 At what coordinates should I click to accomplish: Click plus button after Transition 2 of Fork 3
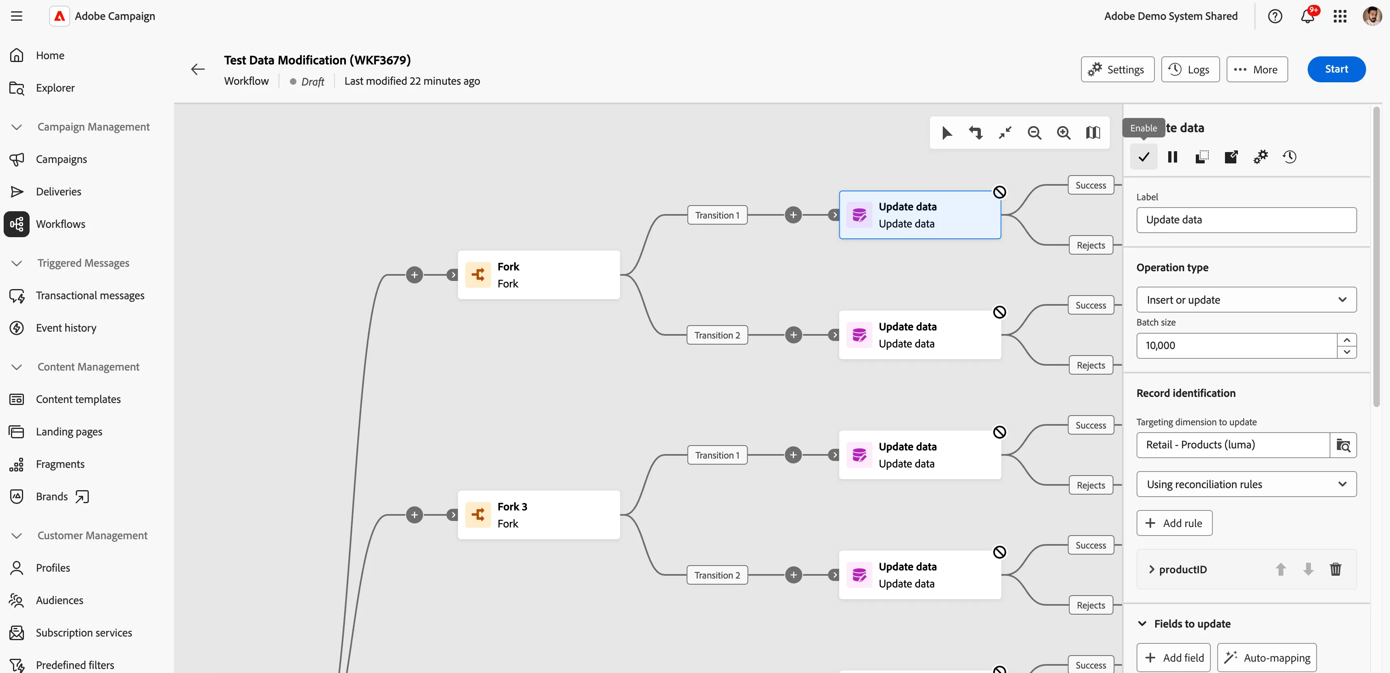coord(793,575)
